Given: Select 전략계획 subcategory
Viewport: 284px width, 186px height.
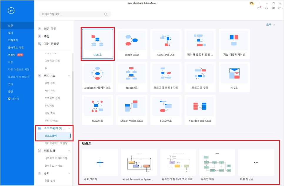Looking at the screenshot, I should [x=49, y=105].
